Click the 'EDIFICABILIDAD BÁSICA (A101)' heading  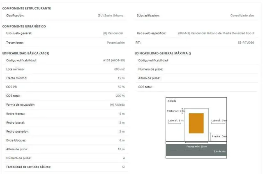25,53
